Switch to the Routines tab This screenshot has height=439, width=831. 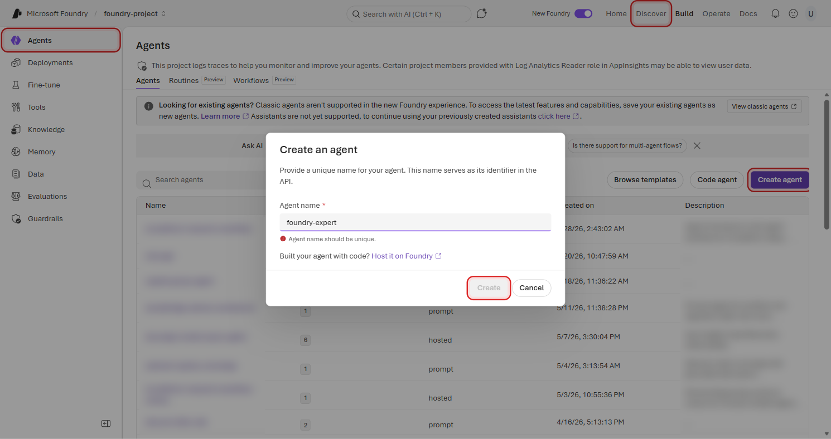point(184,81)
